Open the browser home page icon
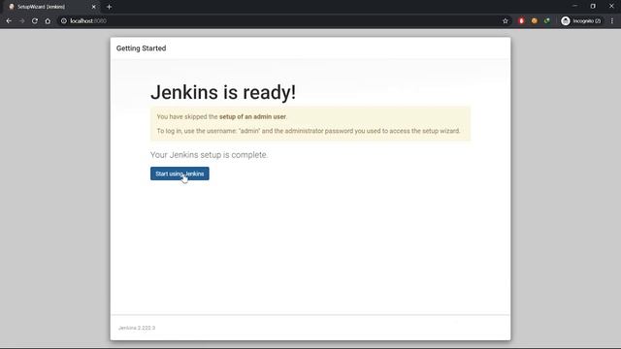Screen dimensions: 621x349 click(48, 21)
